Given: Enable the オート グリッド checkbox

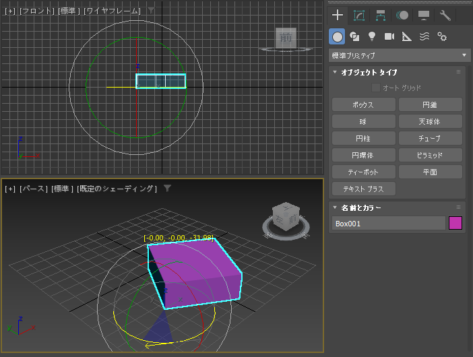Looking at the screenshot, I should pos(375,88).
